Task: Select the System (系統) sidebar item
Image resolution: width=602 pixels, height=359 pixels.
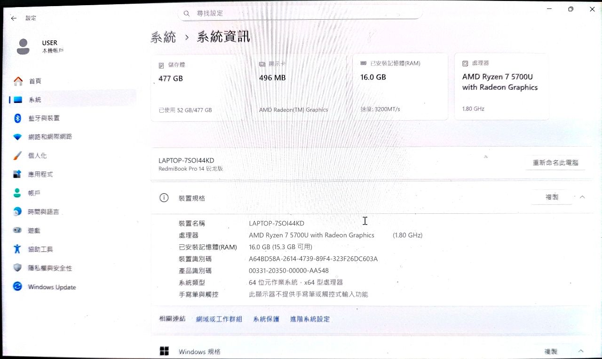Action: click(x=35, y=100)
